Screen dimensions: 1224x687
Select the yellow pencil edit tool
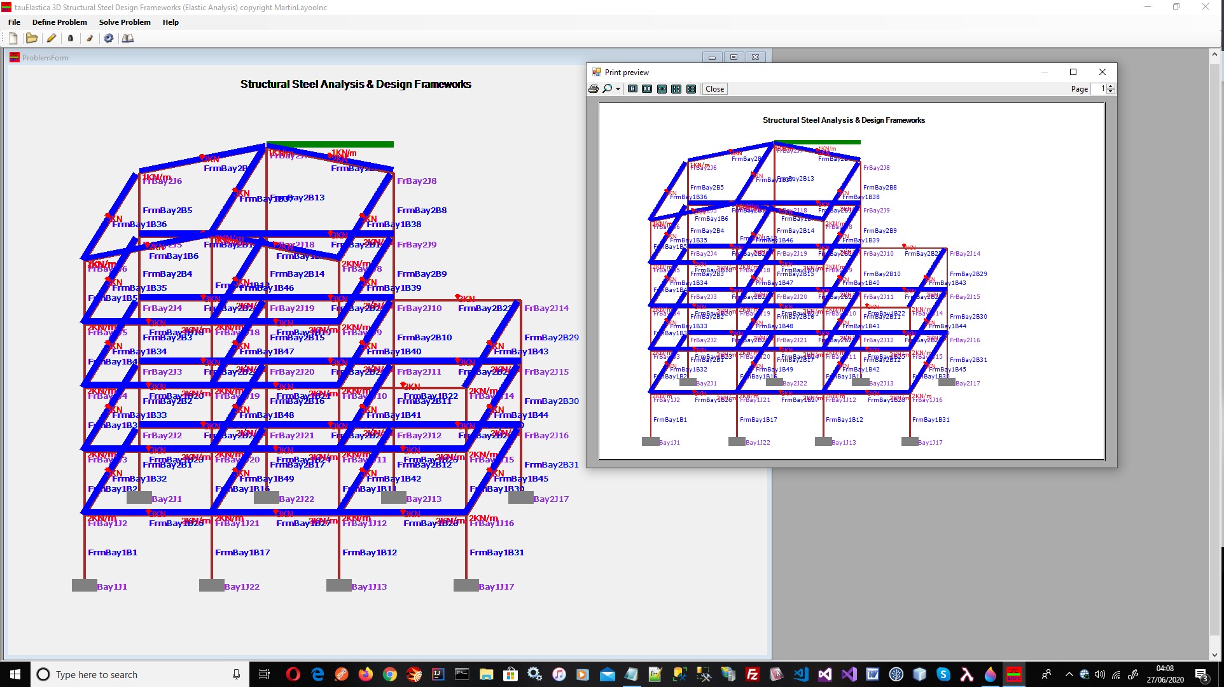(52, 38)
